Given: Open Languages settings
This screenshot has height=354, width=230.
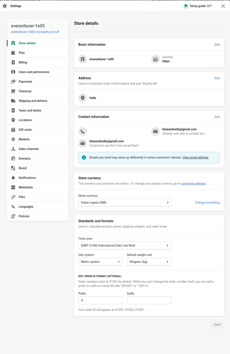Looking at the screenshot, I should [38, 207].
